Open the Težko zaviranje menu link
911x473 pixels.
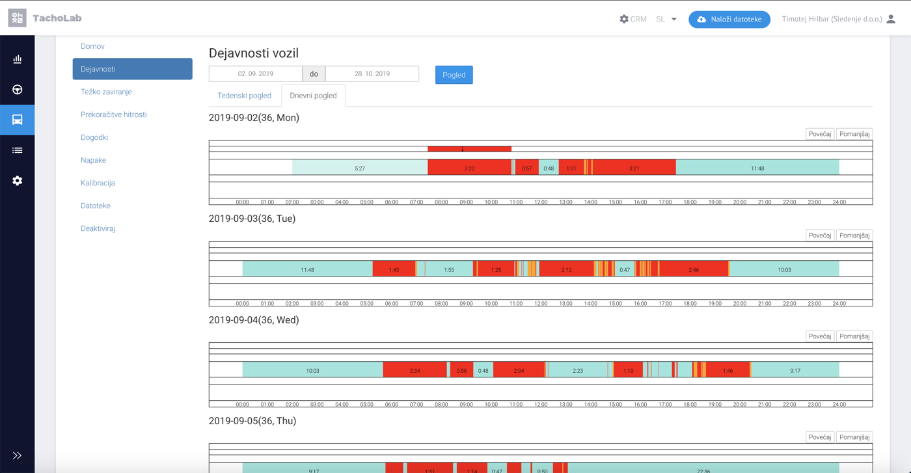tap(106, 92)
